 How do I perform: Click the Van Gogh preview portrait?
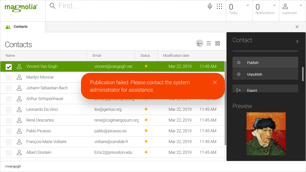[266, 133]
